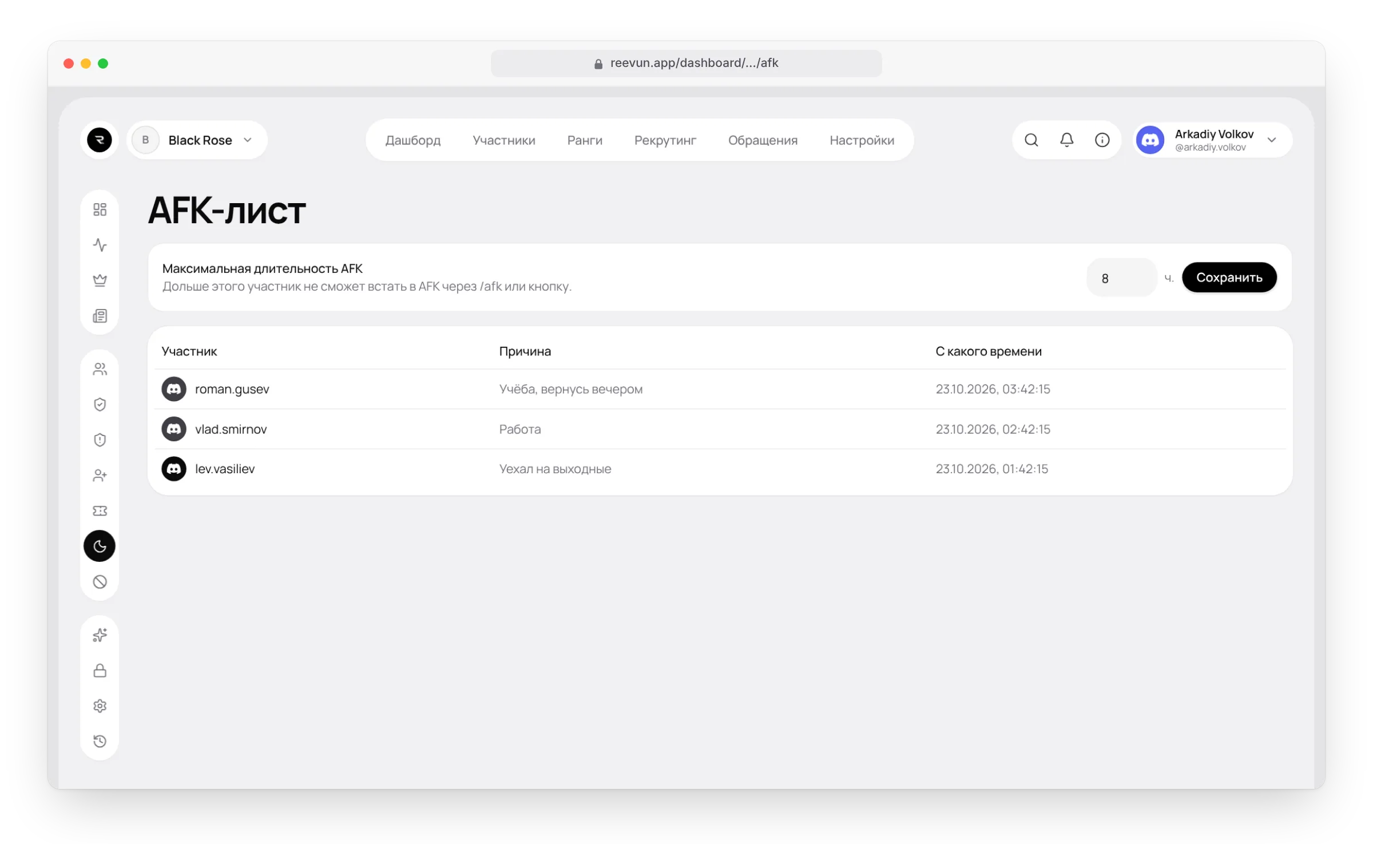This screenshot has height=844, width=1373.
Task: Open the newspaper sidebar icon
Action: point(100,316)
